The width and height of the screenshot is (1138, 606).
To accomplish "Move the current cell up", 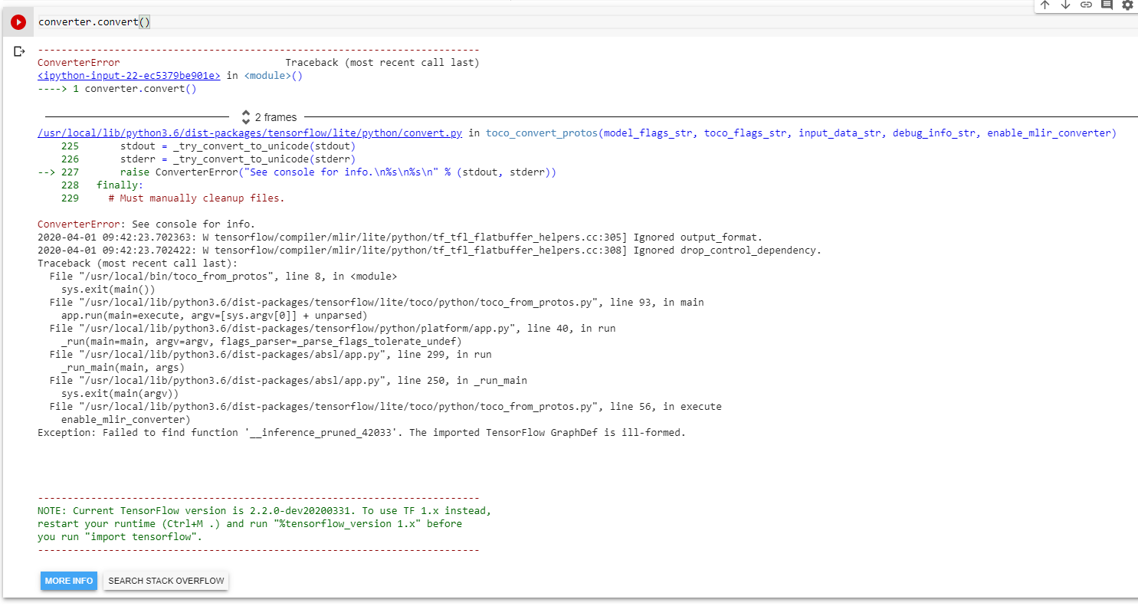I will (x=1045, y=5).
